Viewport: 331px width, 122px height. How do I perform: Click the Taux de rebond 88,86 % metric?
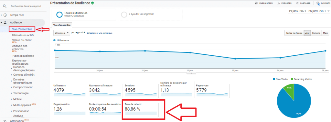pyautogui.click(x=141, y=109)
